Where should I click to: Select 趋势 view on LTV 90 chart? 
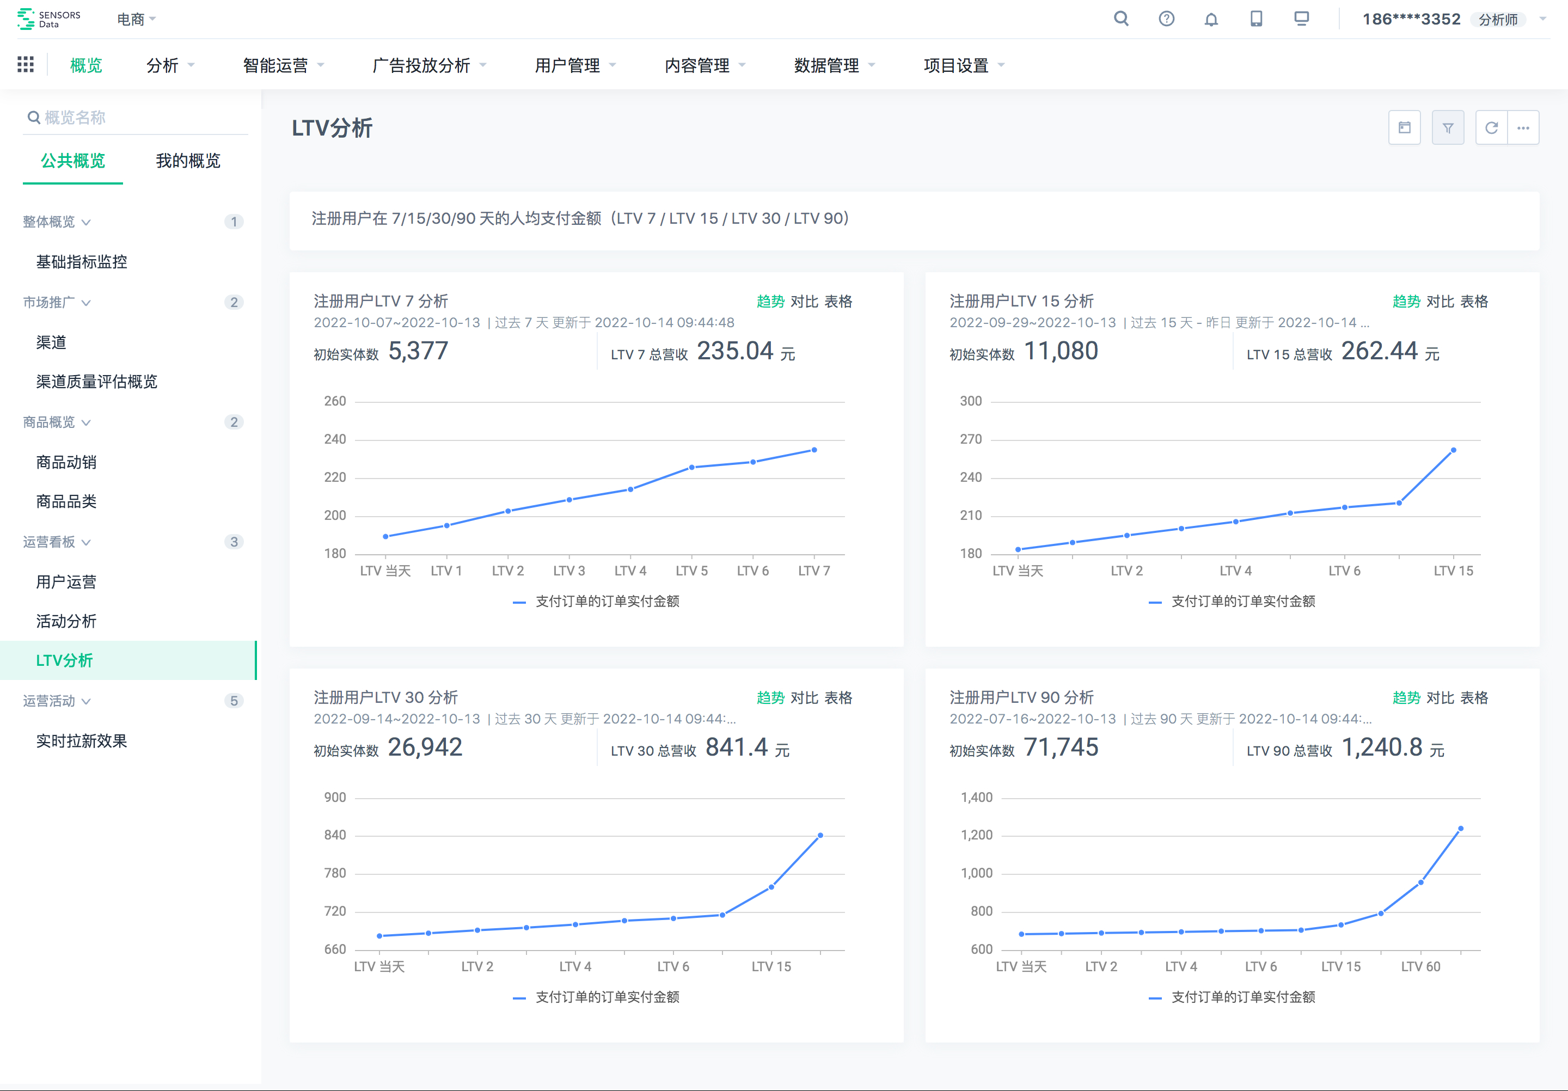[x=1406, y=698]
